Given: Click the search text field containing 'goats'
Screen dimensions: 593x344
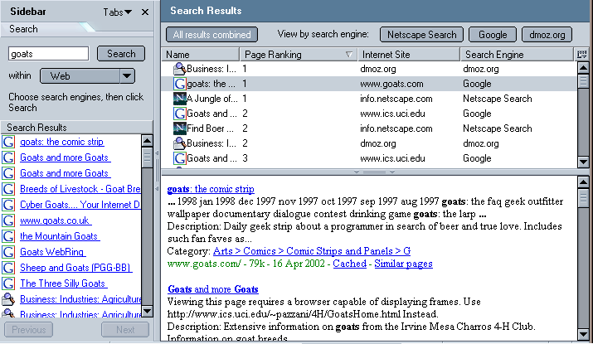Looking at the screenshot, I should (48, 54).
